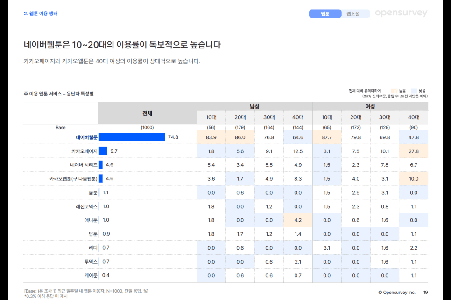Click the cell value 2.9
Screen dimensions: 451x300
[x=356, y=193]
